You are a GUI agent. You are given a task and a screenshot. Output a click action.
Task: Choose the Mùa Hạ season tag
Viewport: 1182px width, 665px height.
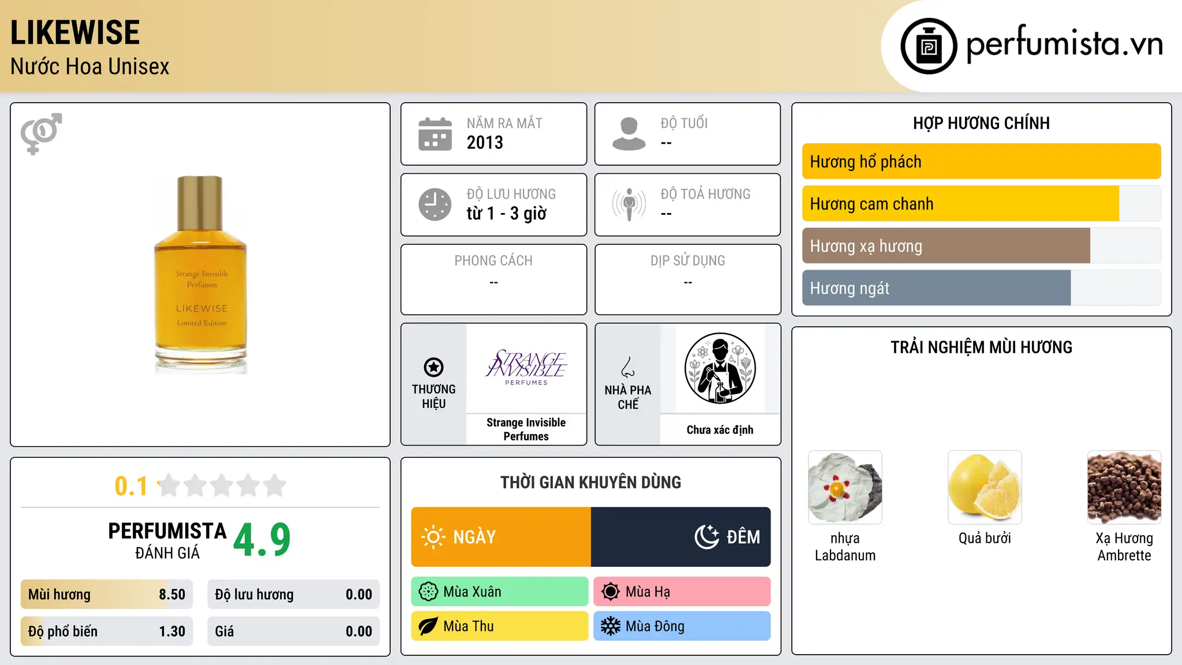[682, 592]
